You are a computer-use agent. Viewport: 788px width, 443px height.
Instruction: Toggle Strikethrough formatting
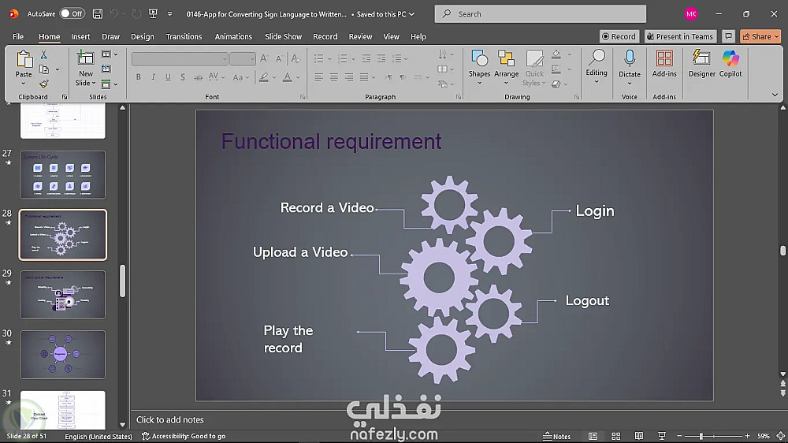[198, 77]
